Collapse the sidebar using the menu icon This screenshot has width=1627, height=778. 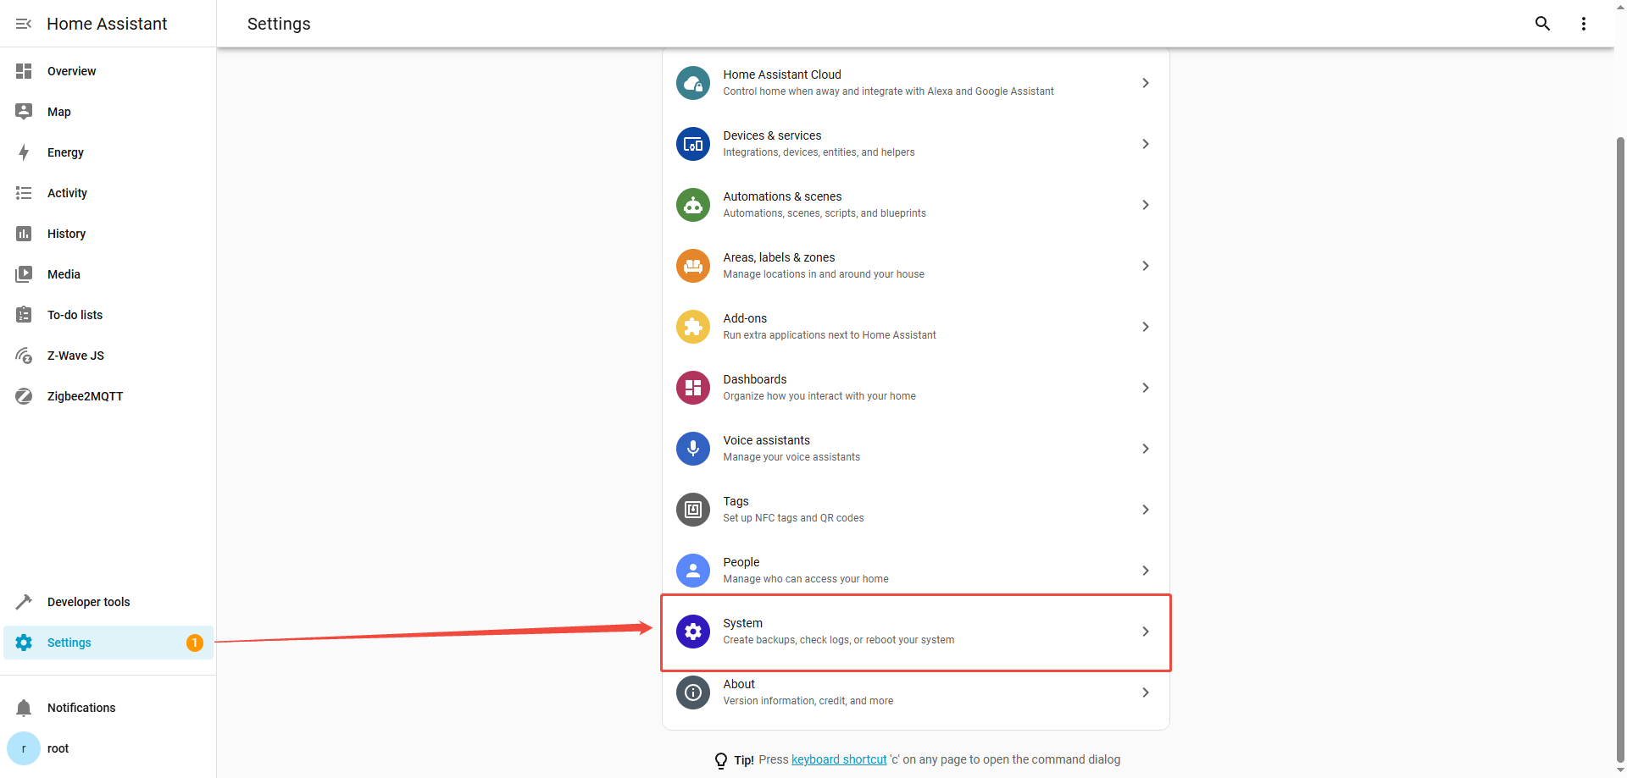[x=24, y=24]
